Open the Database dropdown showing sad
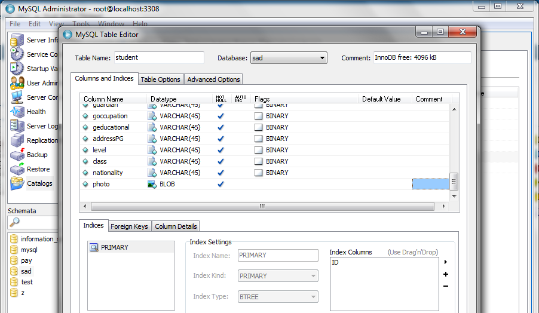539x313 pixels. (289, 58)
